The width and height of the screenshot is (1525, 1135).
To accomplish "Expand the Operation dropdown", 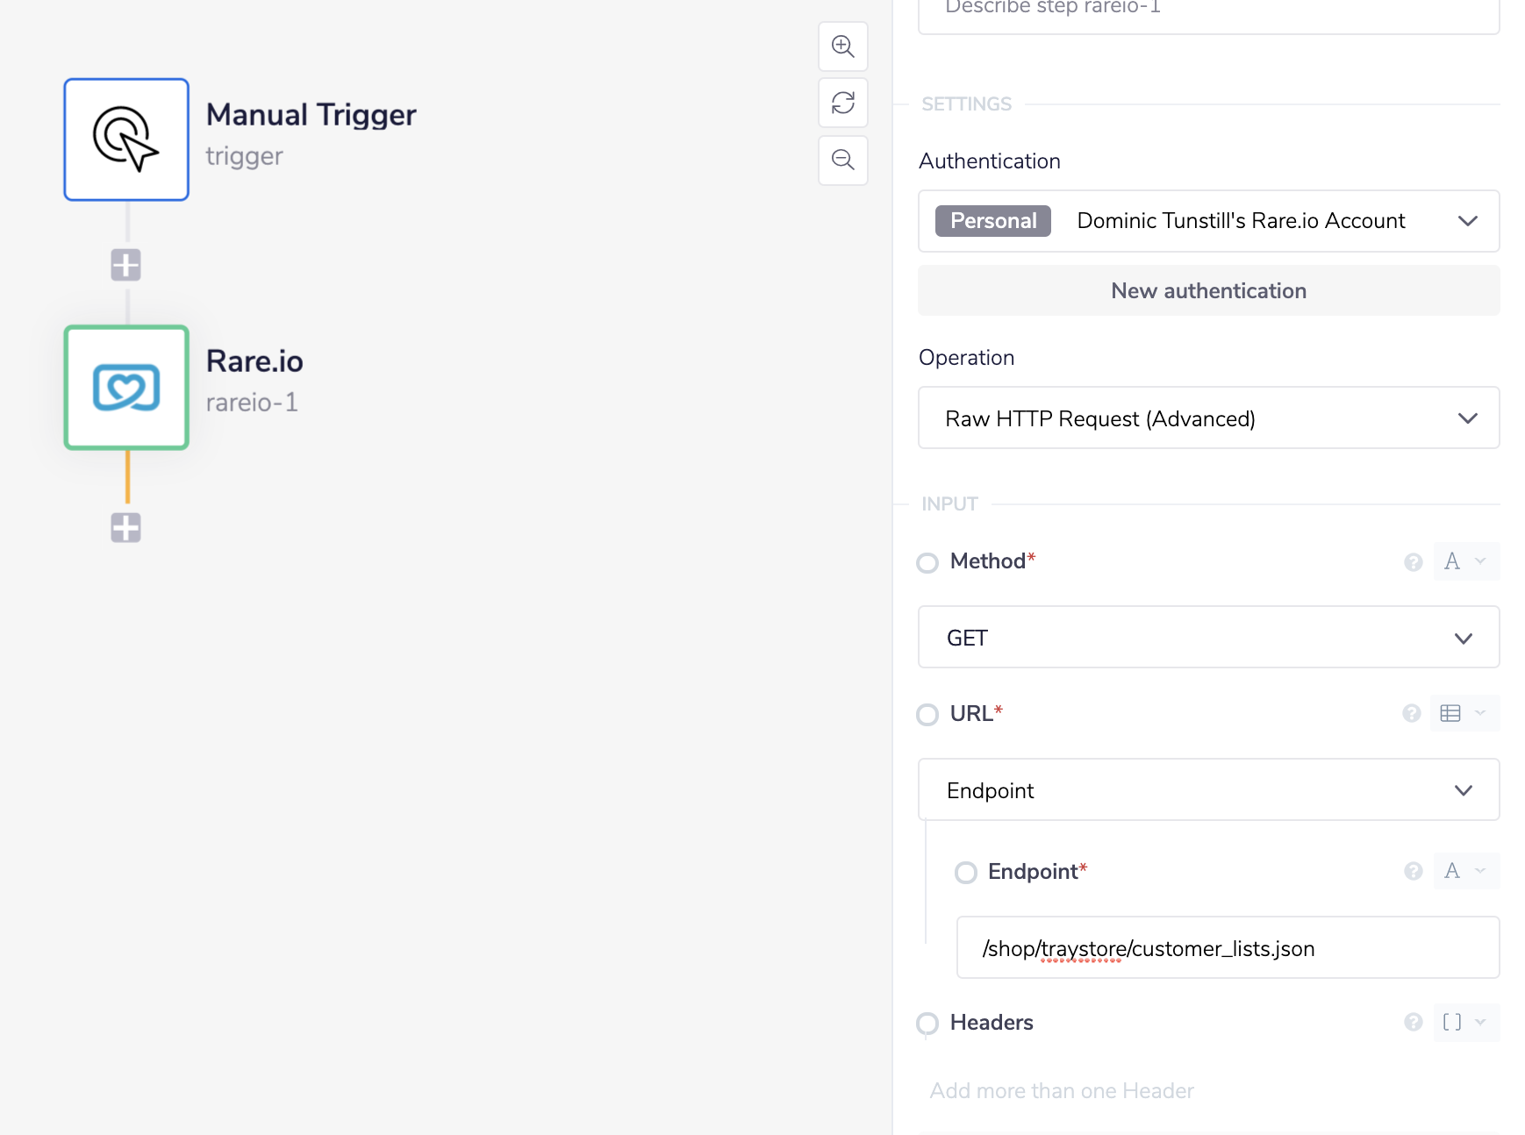I will click(1208, 418).
